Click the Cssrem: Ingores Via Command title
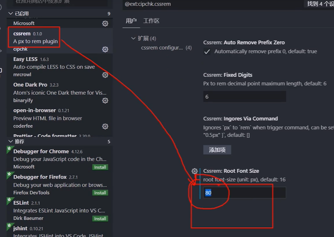The image size is (334, 237). [x=240, y=118]
